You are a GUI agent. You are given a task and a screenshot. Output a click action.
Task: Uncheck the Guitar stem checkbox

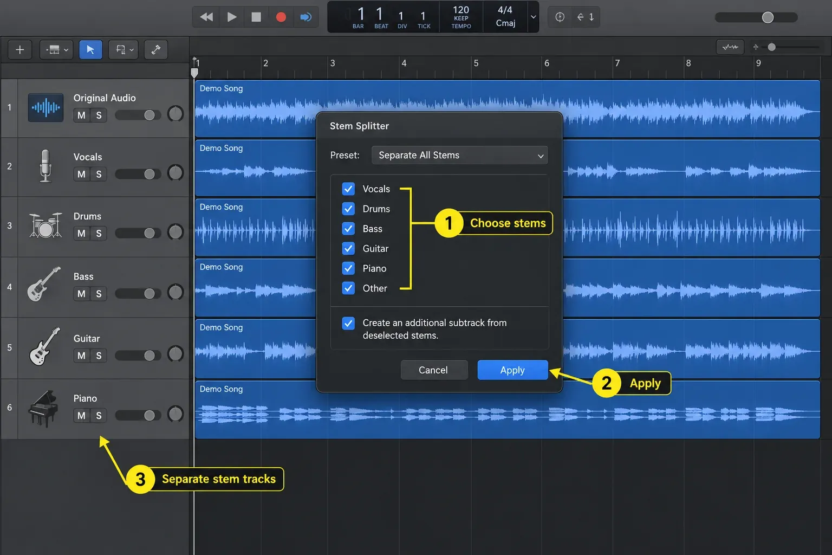point(348,248)
